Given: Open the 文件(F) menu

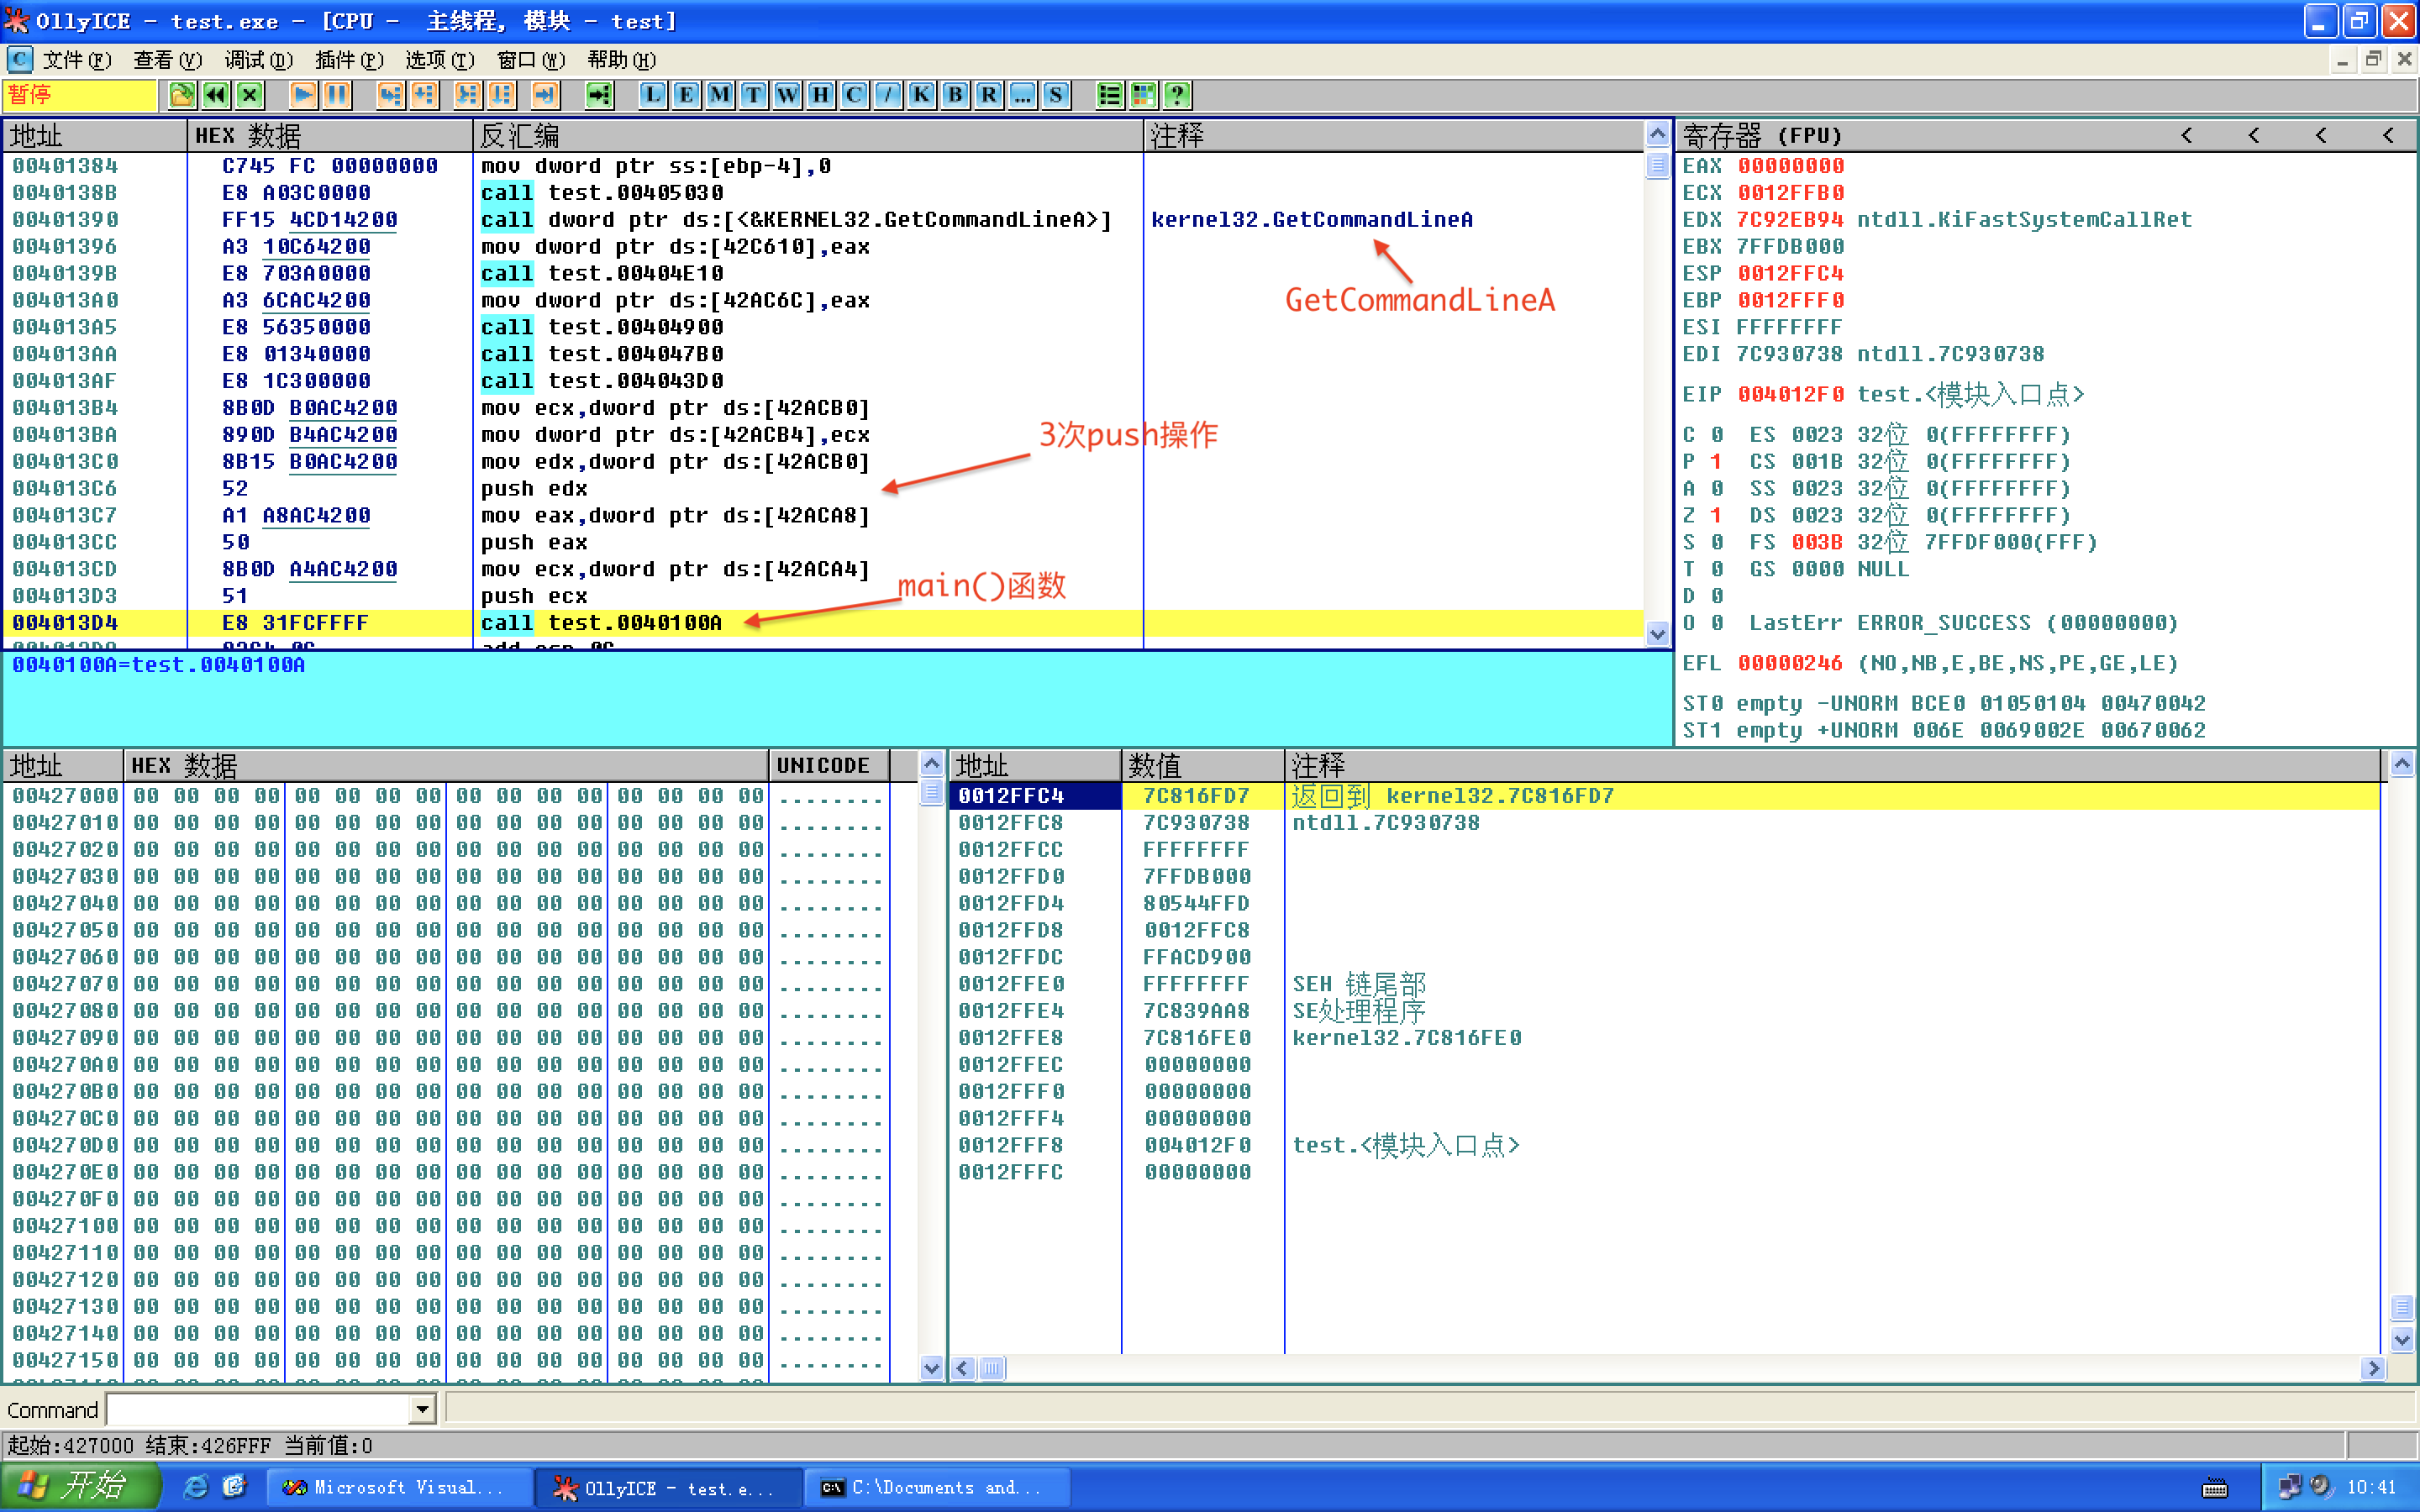Looking at the screenshot, I should coord(77,60).
